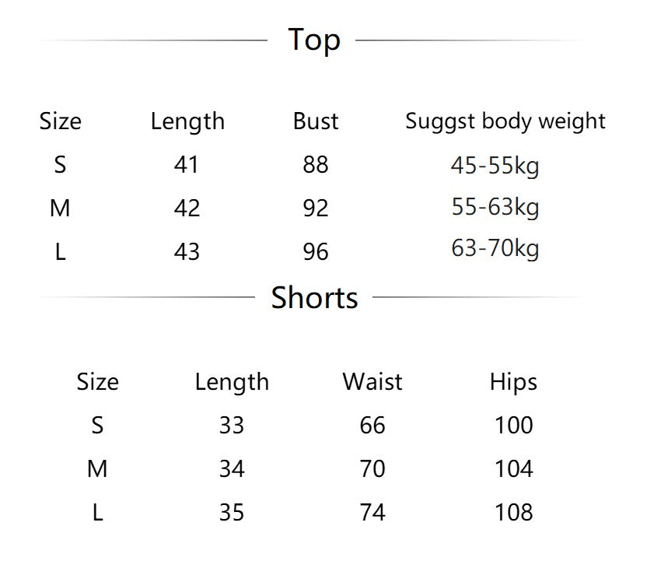Screen dimensions: 661x575
Task: Click waist measurement 74
Action: [372, 513]
